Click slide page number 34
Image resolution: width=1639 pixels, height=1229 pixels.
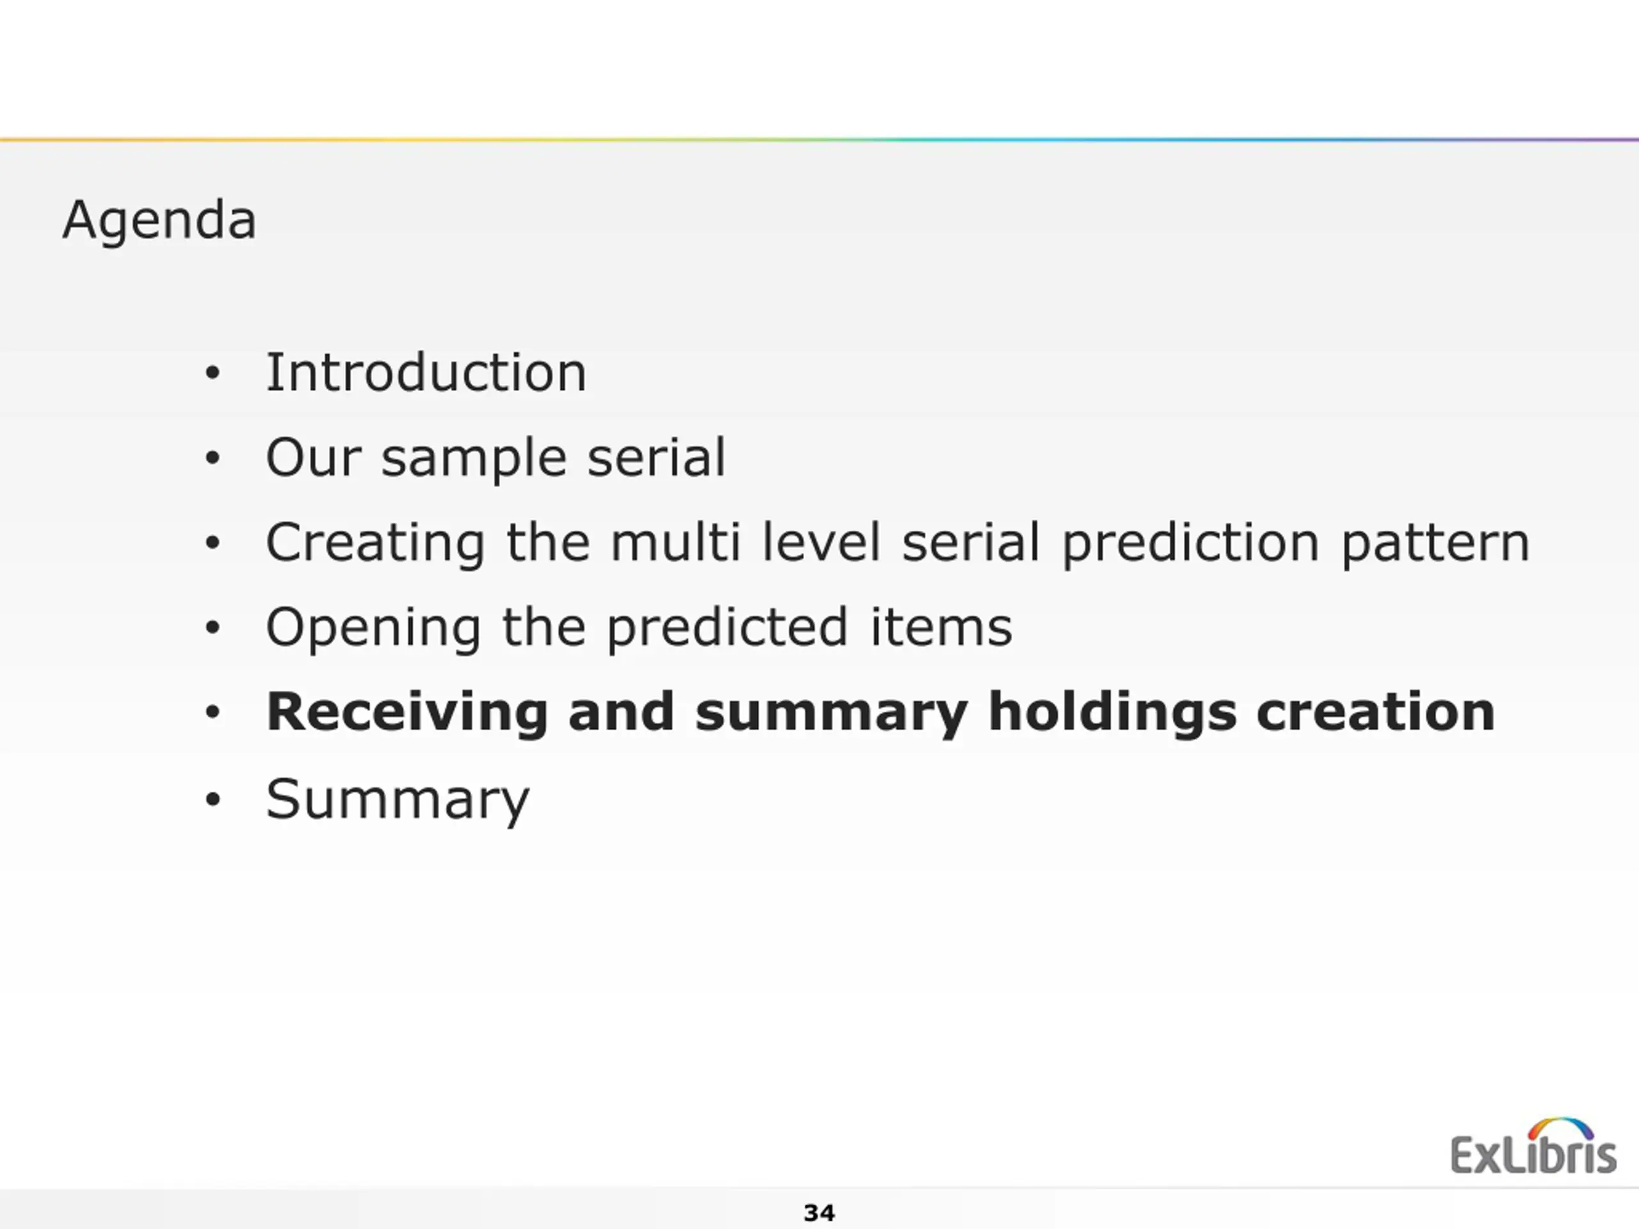819,1213
